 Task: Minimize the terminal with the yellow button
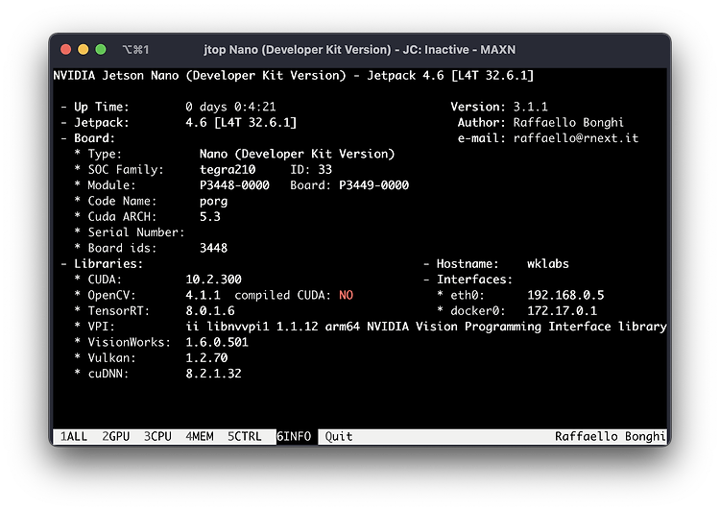(84, 49)
